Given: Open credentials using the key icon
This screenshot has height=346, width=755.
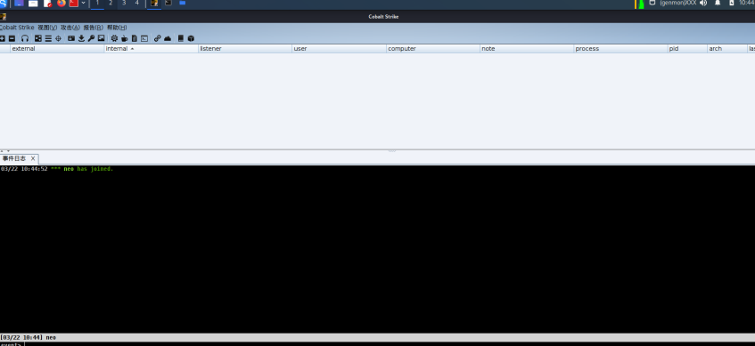Looking at the screenshot, I should 91,38.
